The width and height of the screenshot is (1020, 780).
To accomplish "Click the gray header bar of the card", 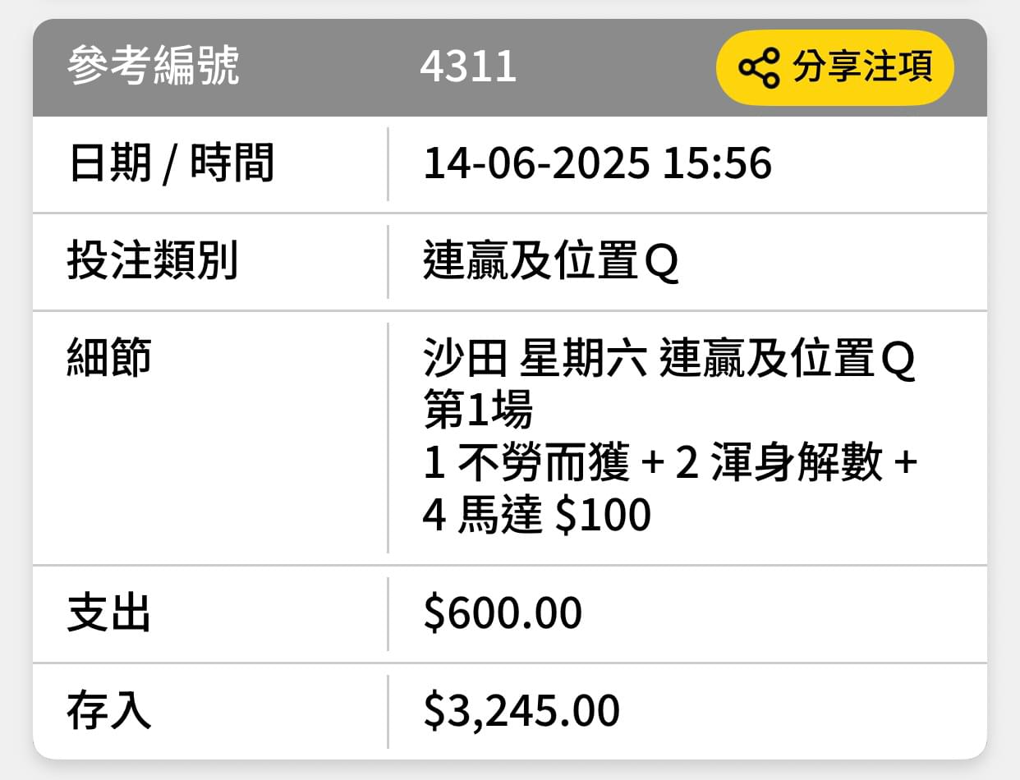I will (510, 67).
